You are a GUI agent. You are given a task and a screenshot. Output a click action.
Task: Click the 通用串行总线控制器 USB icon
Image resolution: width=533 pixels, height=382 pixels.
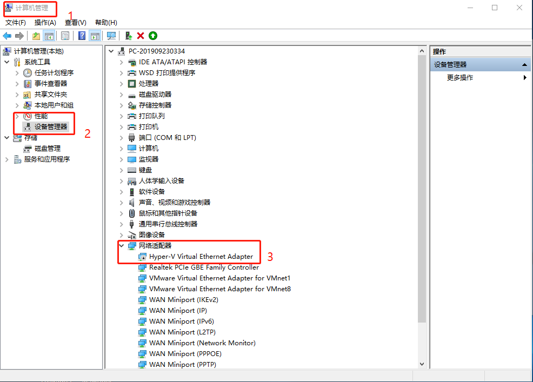click(x=131, y=224)
